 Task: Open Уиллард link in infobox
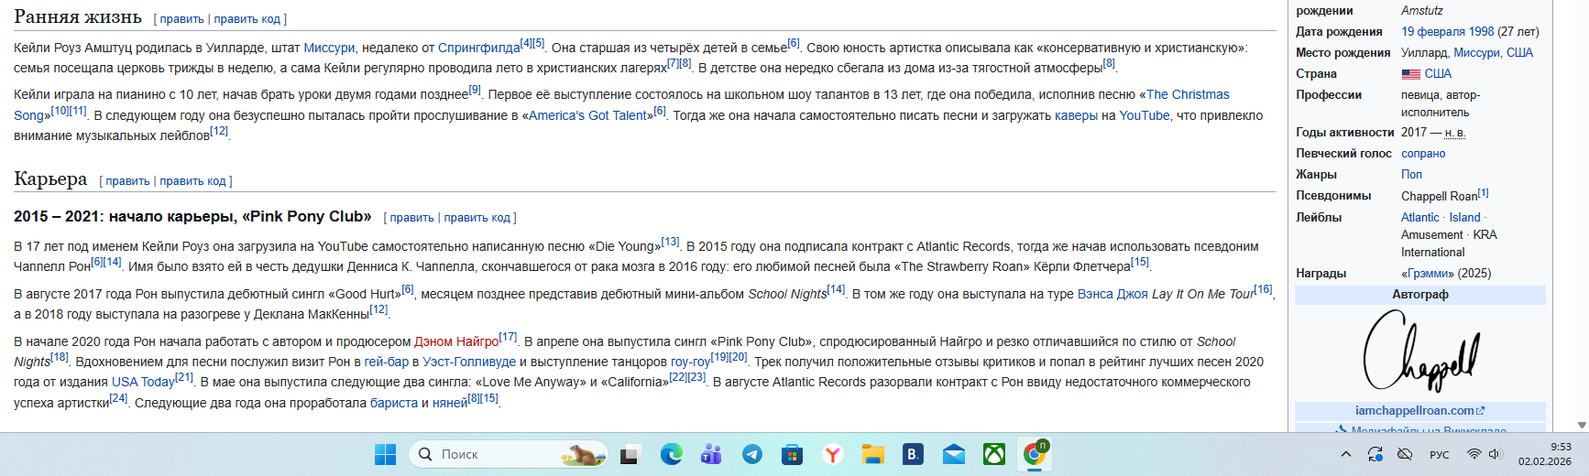tap(1425, 52)
